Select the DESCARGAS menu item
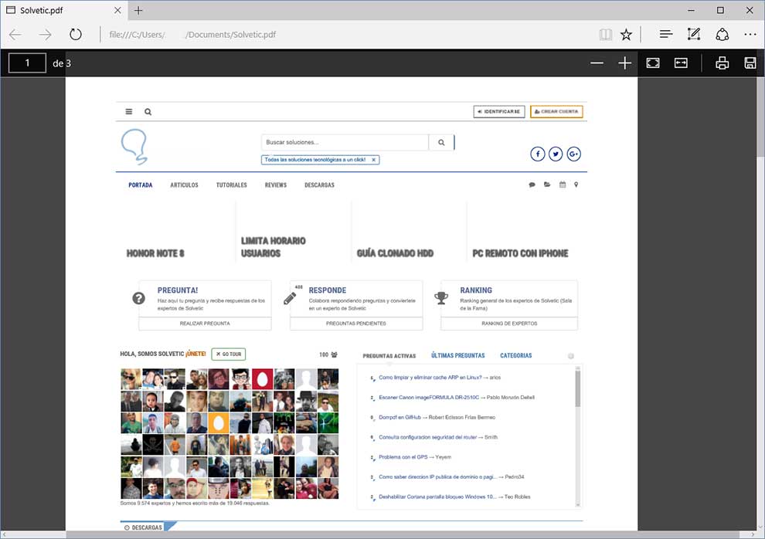 click(320, 185)
